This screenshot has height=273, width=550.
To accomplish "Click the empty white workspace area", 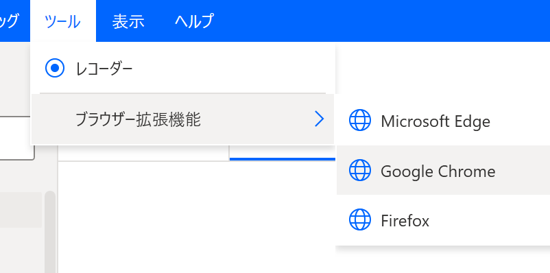I will coord(196,217).
